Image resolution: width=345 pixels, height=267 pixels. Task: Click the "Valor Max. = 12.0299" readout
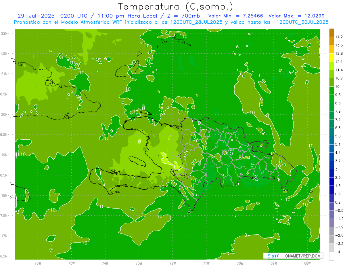pyautogui.click(x=296, y=16)
